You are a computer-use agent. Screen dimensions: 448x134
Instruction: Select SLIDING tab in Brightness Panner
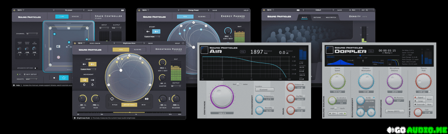[x=137, y=50]
